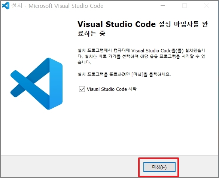Click the disabled maximize button
Screen dimensions: 219x178
coord(185,6)
